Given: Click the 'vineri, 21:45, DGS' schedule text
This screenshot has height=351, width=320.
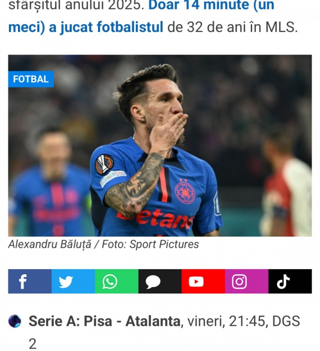Looking at the screenshot, I should [244, 321].
